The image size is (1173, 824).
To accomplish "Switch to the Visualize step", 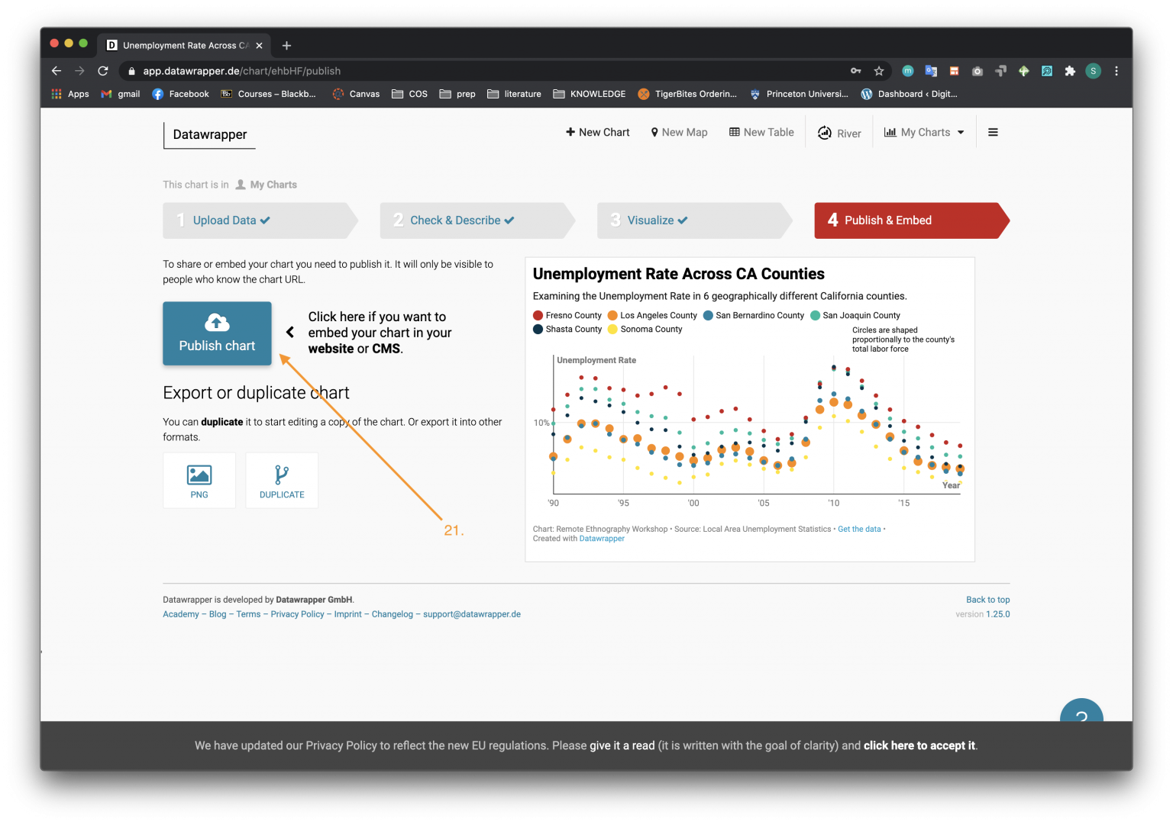I will point(653,220).
